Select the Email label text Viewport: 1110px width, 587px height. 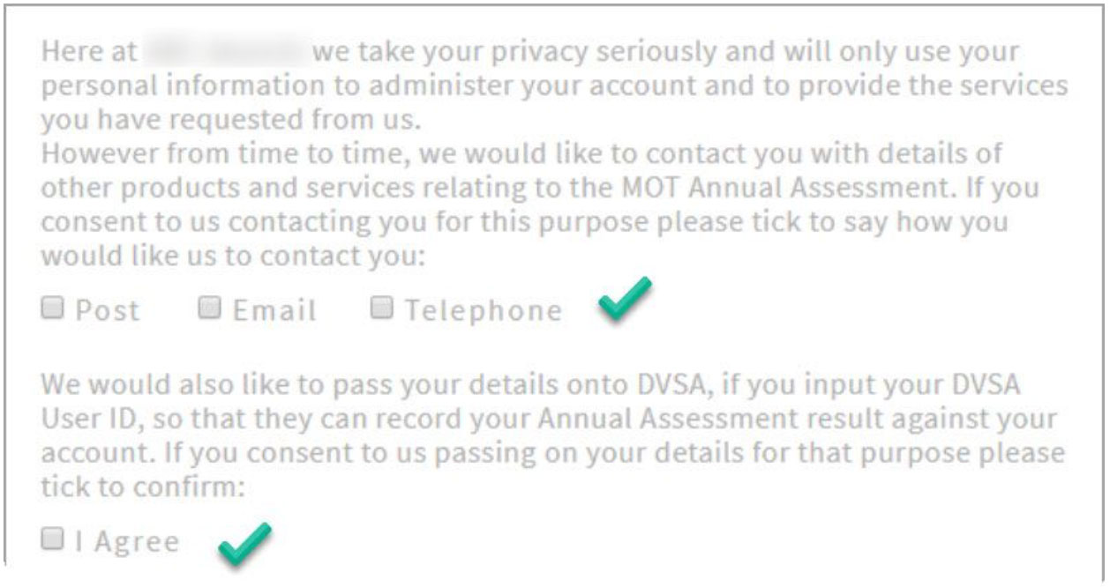(x=274, y=310)
